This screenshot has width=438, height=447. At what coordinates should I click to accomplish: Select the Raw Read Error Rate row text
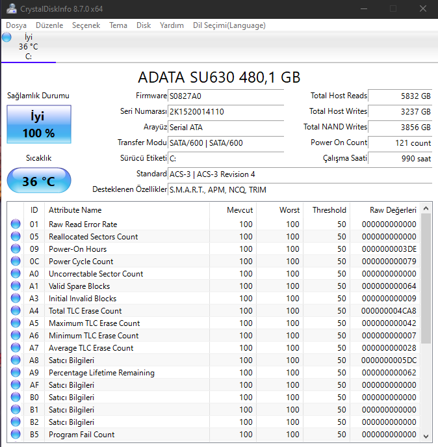pos(83,224)
